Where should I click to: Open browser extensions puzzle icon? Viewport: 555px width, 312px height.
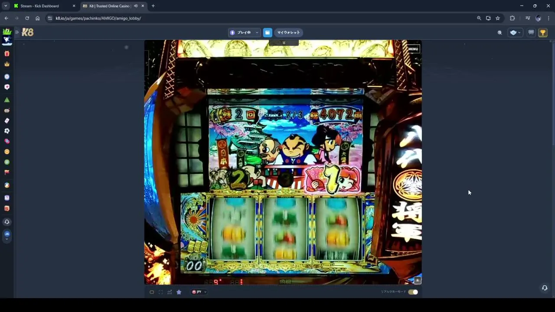click(512, 18)
